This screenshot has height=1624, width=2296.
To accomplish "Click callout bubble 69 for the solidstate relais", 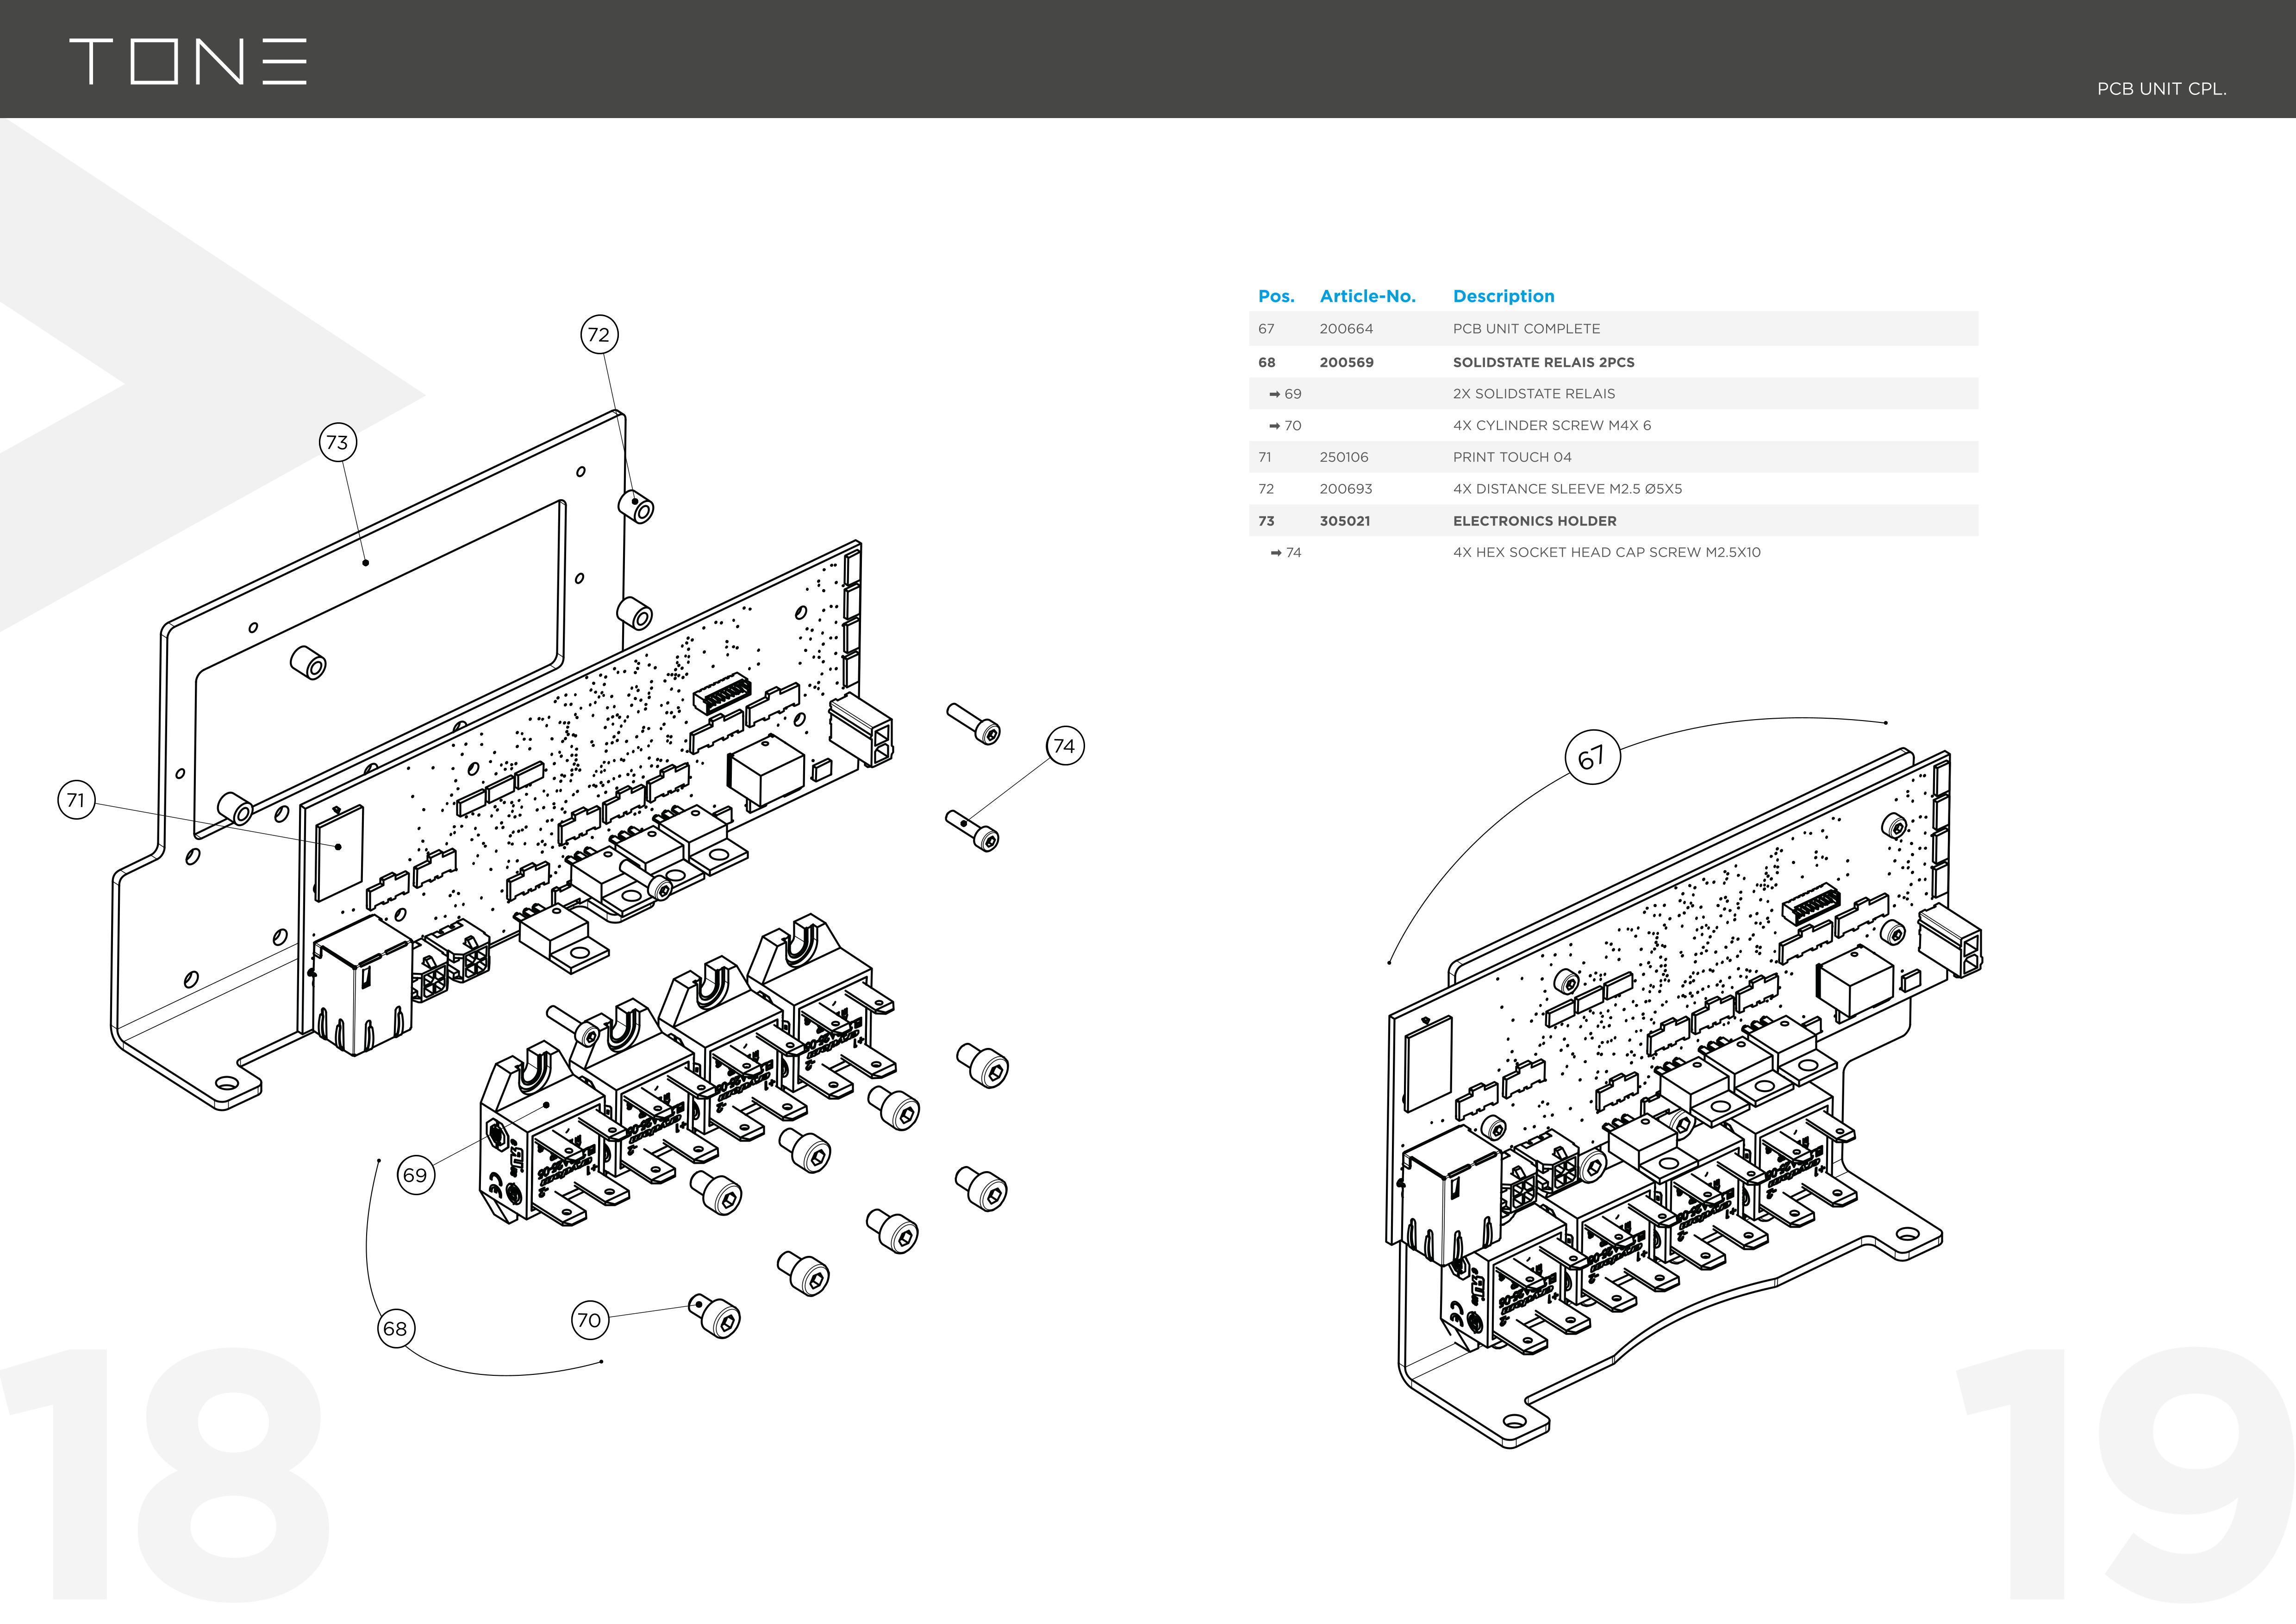I will pyautogui.click(x=415, y=1175).
